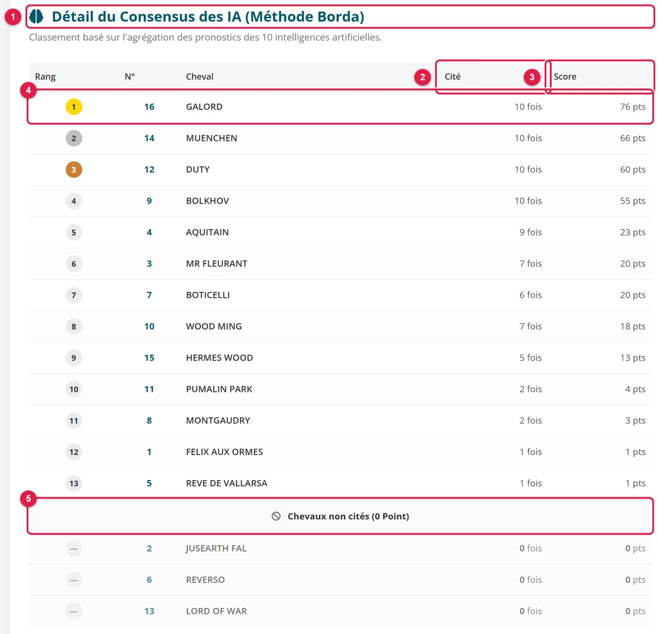Select the horse name BOLKHOV
Image resolution: width=660 pixels, height=634 pixels.
tap(208, 201)
